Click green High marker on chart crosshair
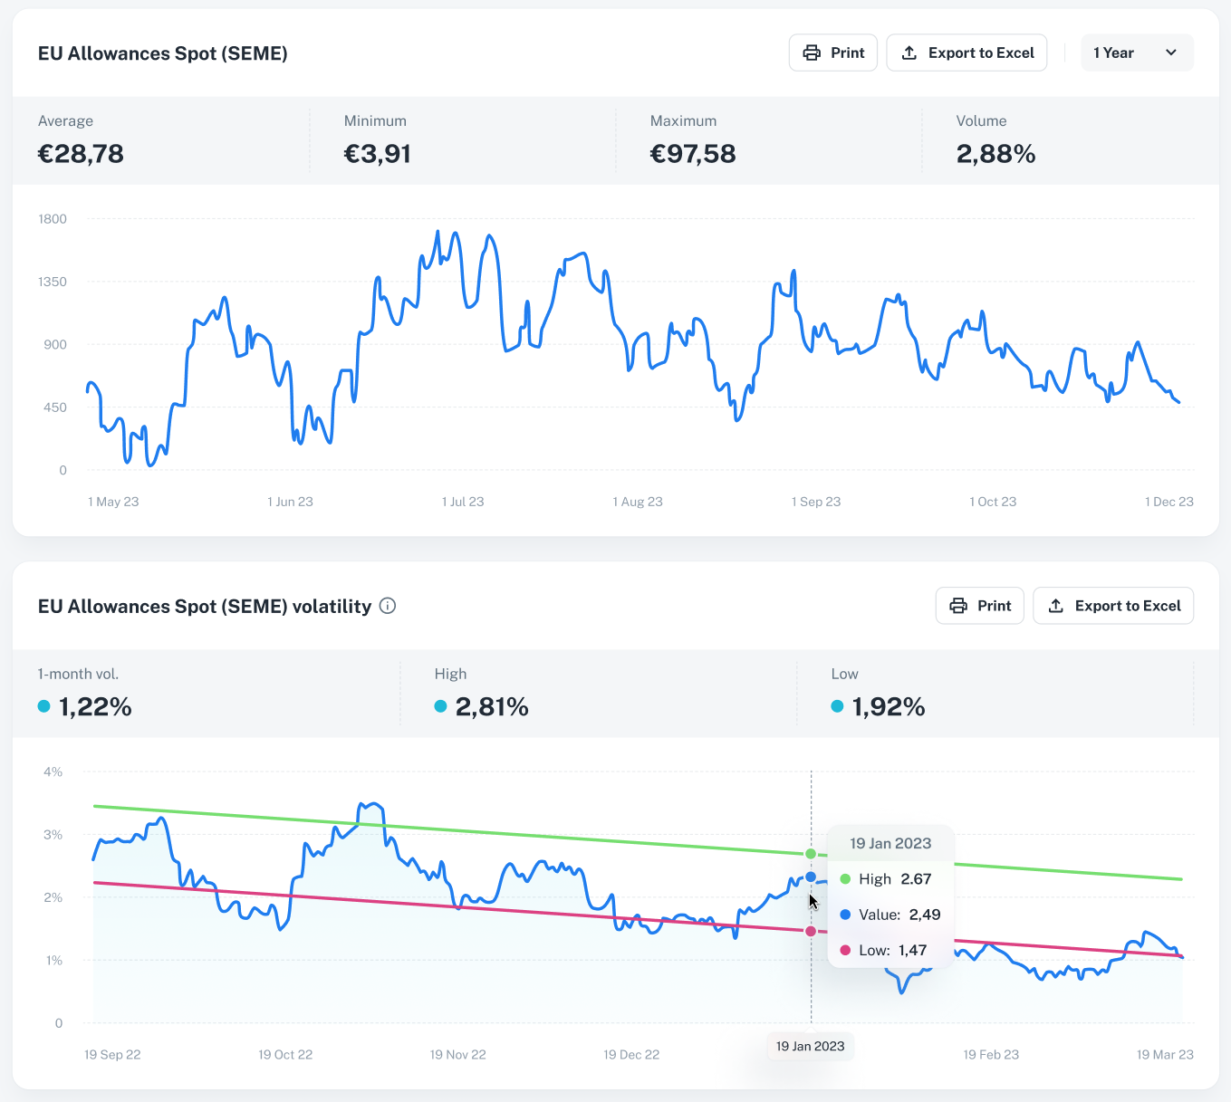This screenshot has width=1231, height=1102. pyautogui.click(x=811, y=854)
